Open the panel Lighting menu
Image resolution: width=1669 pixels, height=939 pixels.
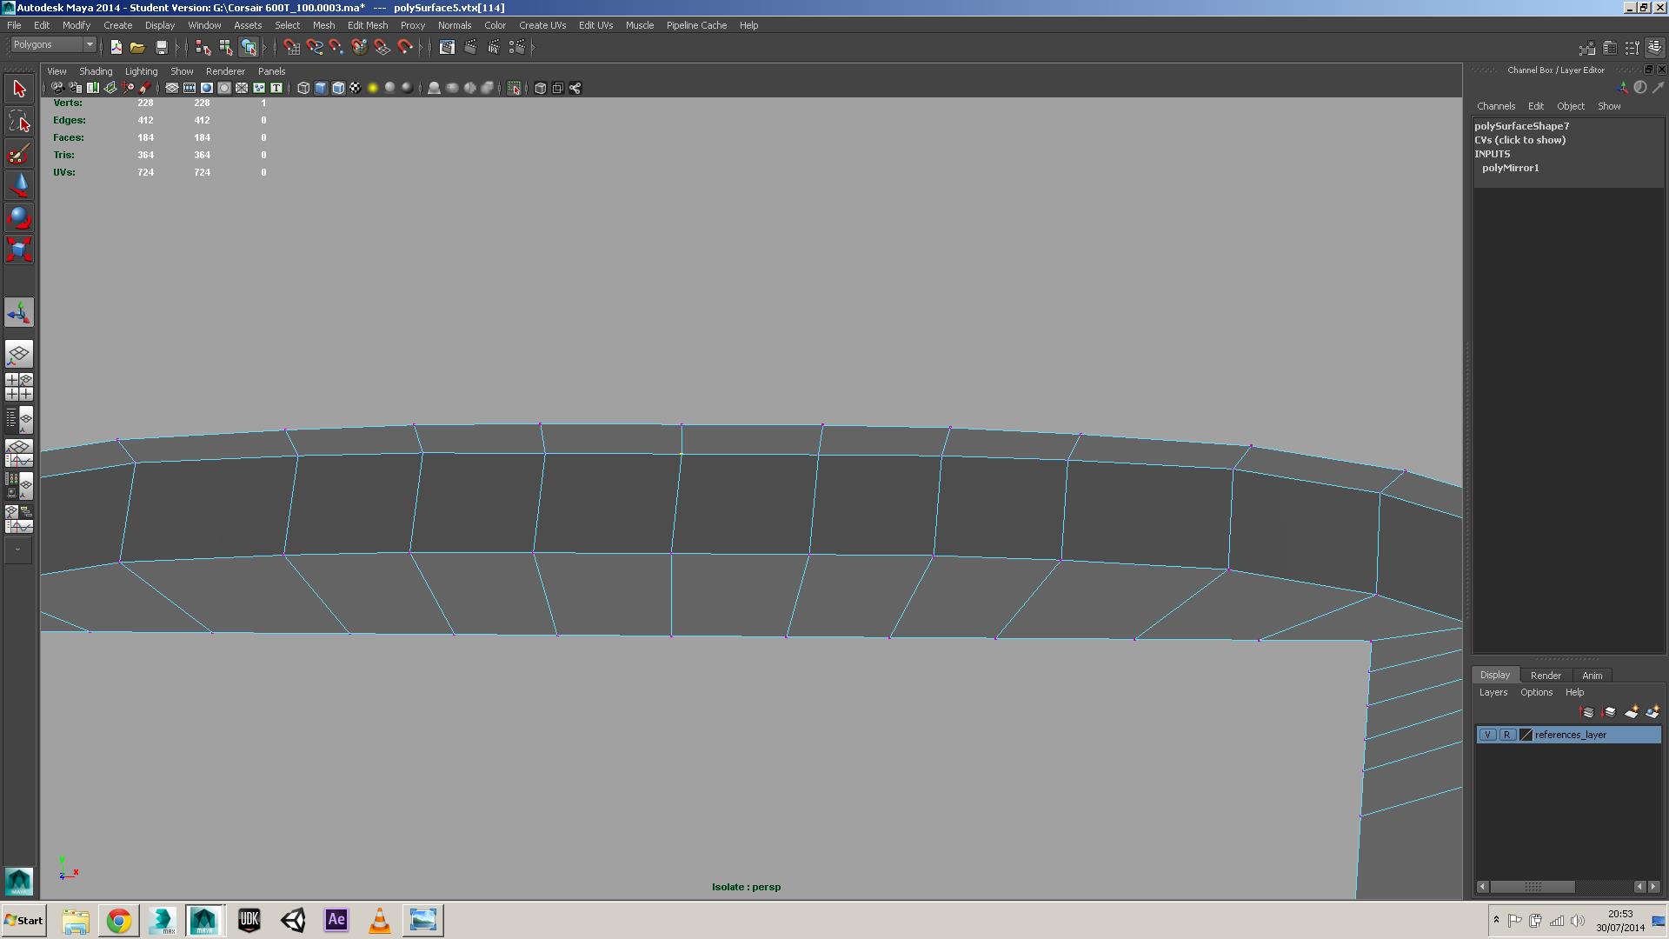click(141, 71)
